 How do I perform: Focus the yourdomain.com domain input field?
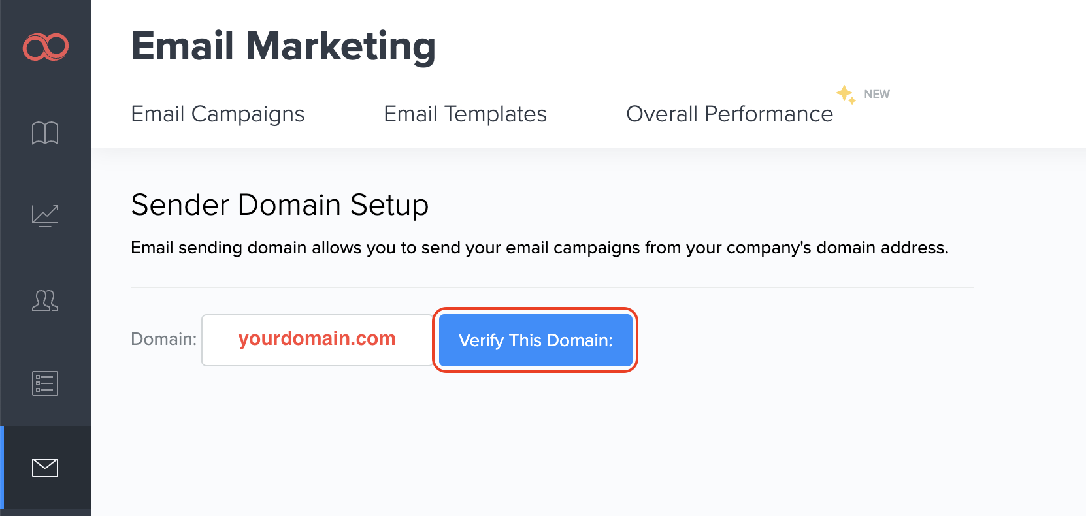317,340
